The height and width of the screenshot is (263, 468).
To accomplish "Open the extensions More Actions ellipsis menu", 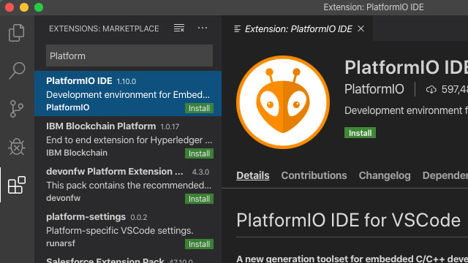I will click(203, 28).
